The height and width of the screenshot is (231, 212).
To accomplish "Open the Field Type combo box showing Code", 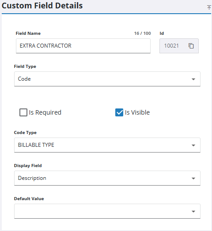I will pyautogui.click(x=107, y=79).
